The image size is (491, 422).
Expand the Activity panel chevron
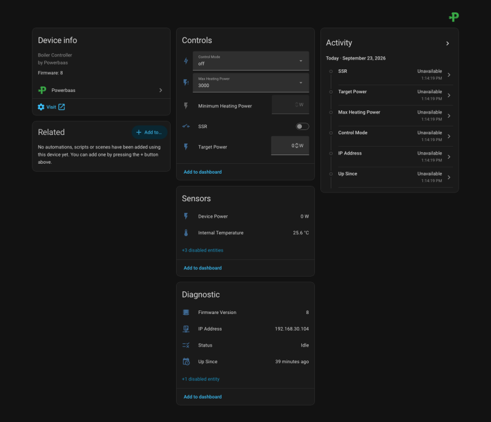click(447, 44)
